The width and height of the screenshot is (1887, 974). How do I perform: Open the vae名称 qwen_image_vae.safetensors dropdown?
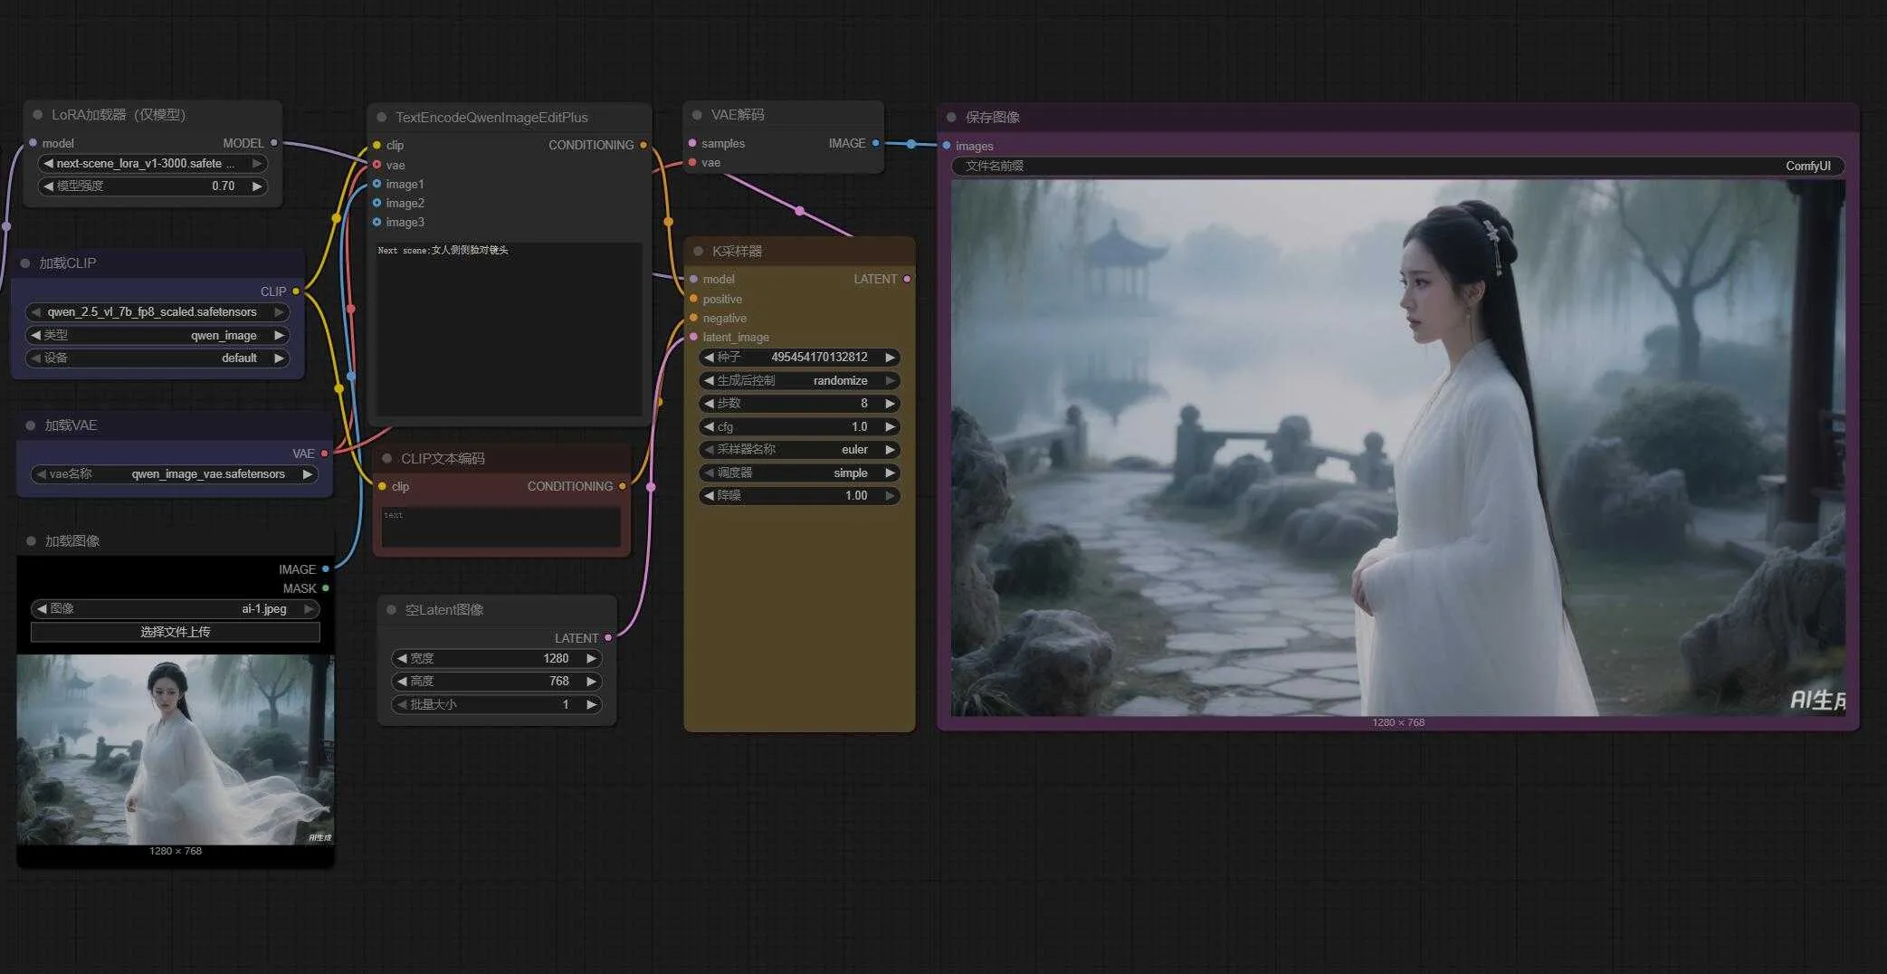(x=175, y=474)
